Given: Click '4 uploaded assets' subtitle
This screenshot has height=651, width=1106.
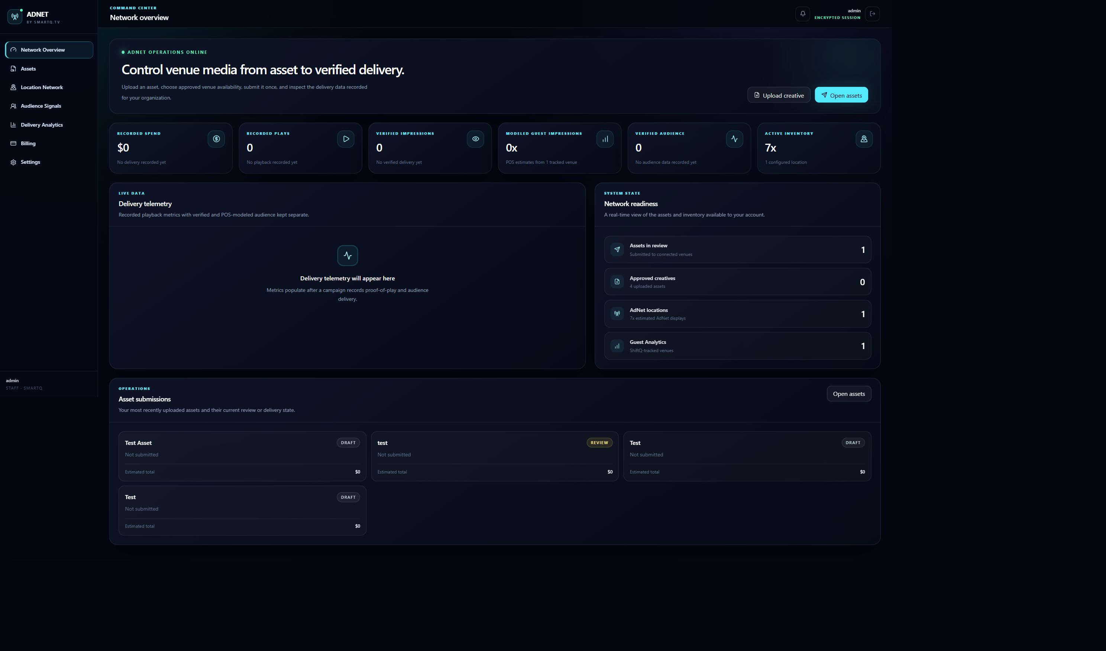Looking at the screenshot, I should (647, 286).
